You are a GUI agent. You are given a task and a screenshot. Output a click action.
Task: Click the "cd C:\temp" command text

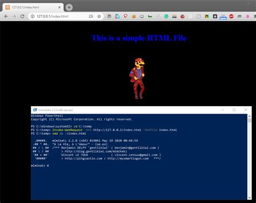(x=83, y=126)
